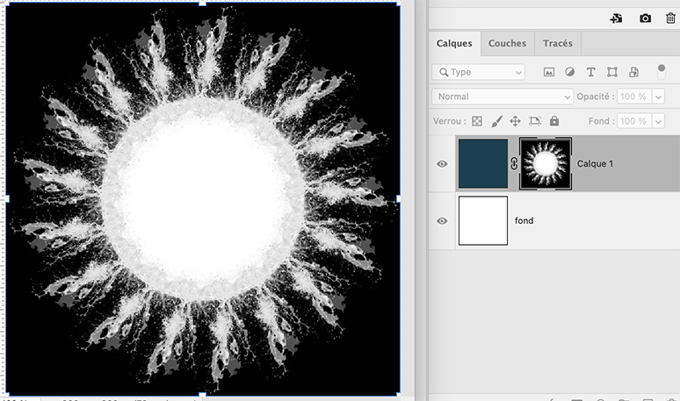Filter layers by pixel image type

click(549, 72)
